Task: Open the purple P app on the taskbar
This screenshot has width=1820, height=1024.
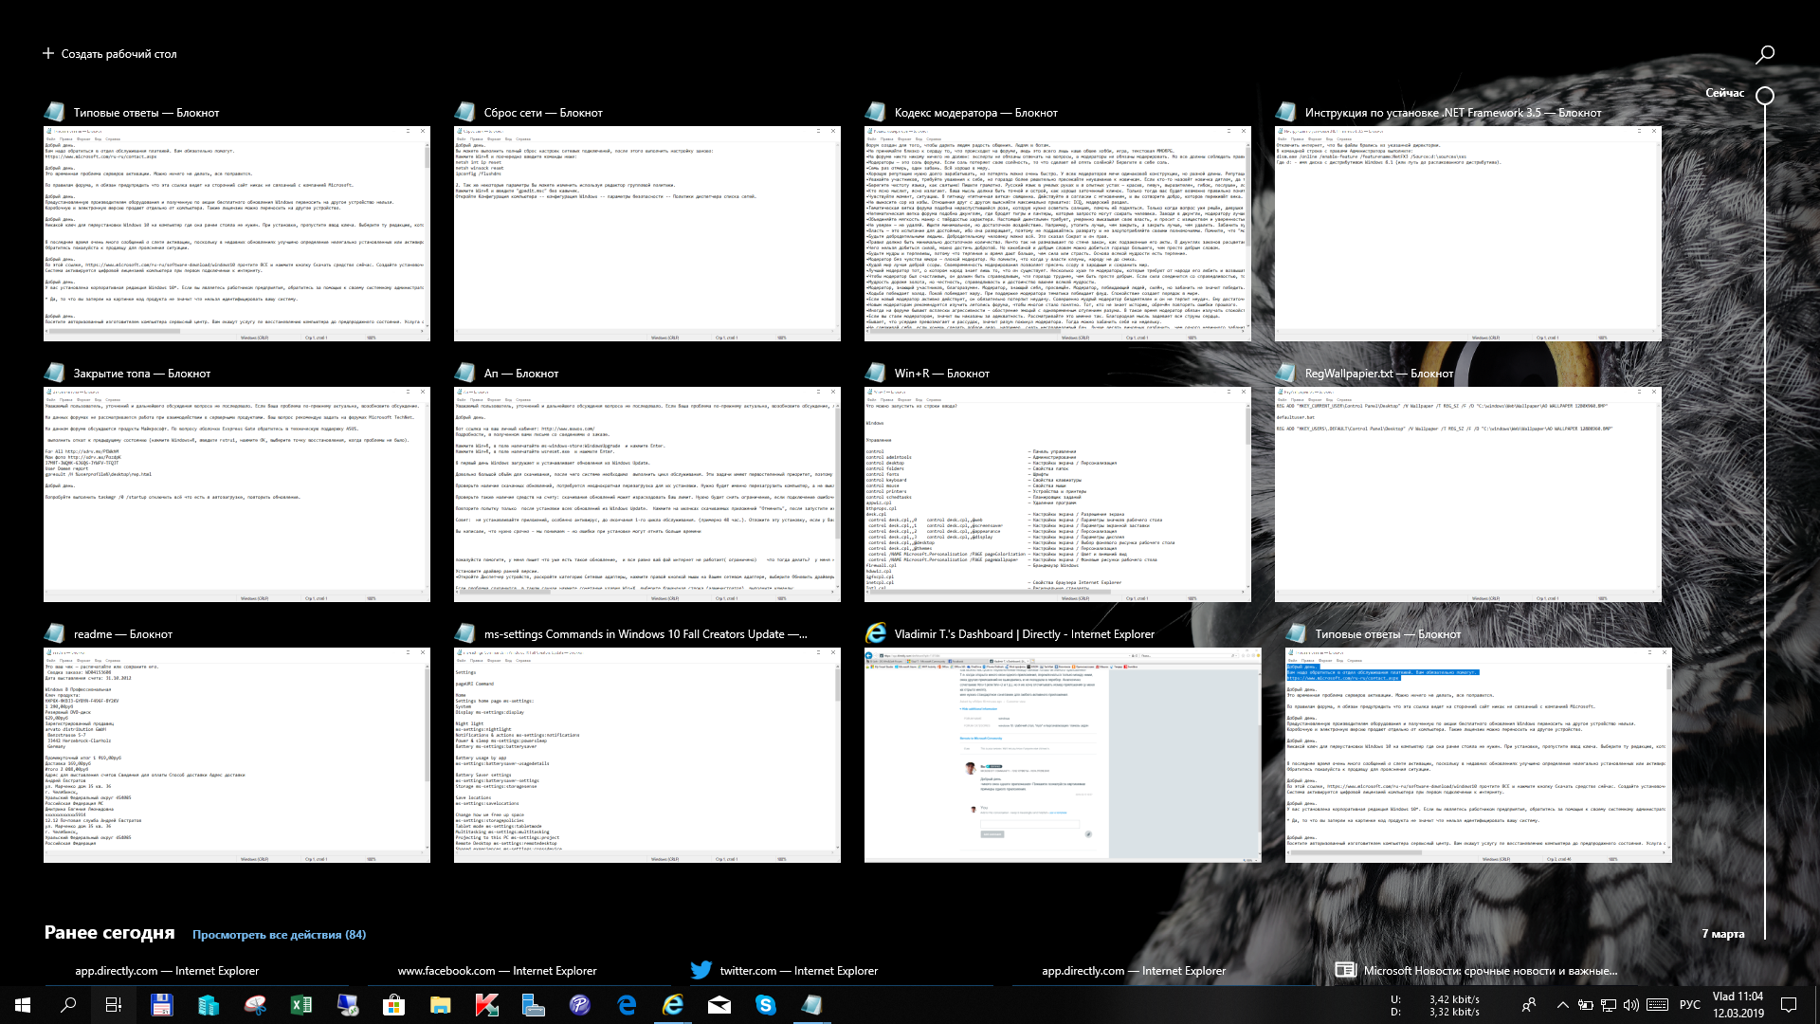Action: [x=579, y=1005]
